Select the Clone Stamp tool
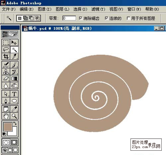Screen dimensions: 166x155 click(x=6, y=72)
